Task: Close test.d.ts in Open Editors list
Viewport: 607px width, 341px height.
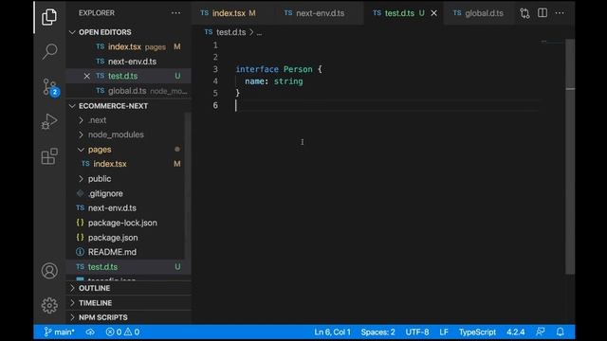Action: coord(86,76)
